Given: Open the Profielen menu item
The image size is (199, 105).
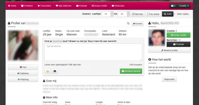Looking at the screenshot, I should click(x=26, y=6).
